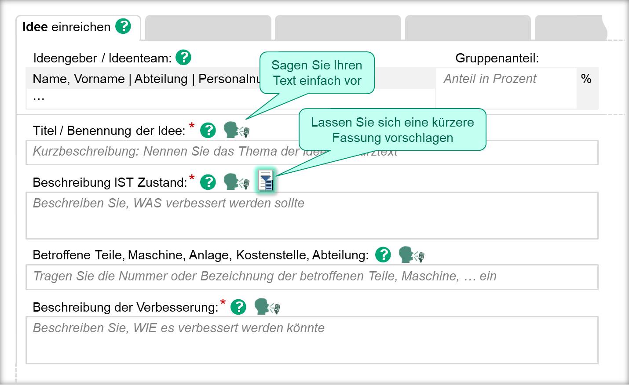629x385 pixels.
Task: Show help for Betroffene Teile field
Action: click(x=383, y=254)
